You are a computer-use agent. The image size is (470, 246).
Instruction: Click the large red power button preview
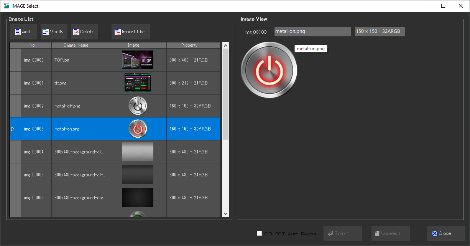pyautogui.click(x=269, y=70)
